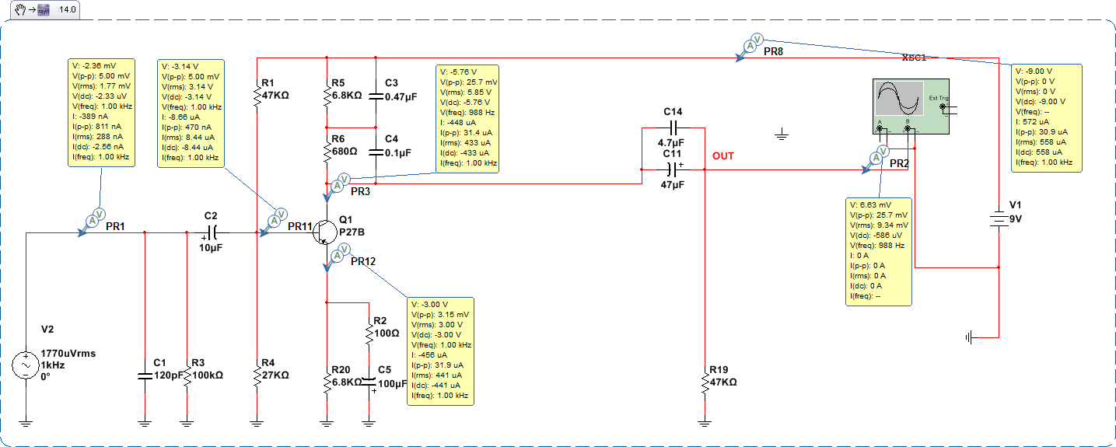The height and width of the screenshot is (447, 1116).
Task: Select resistor R20 6.8KΩ symbol
Action: (327, 382)
